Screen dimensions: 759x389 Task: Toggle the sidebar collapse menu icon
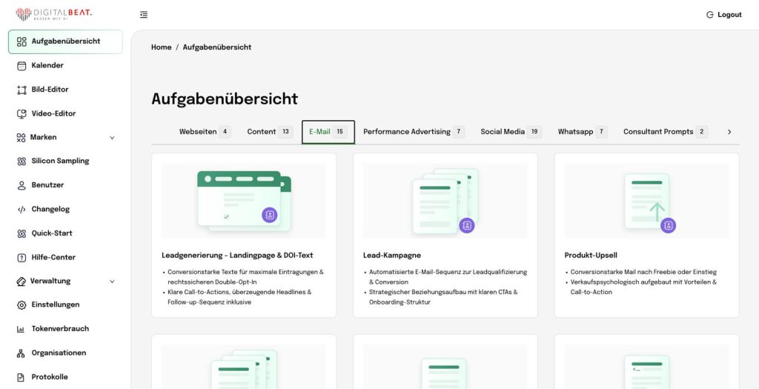pos(144,15)
